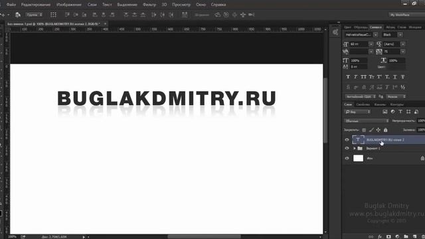Open the Слои menu

(x=92, y=5)
